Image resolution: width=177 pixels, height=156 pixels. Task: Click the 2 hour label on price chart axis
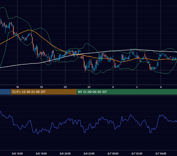(x=137, y=87)
